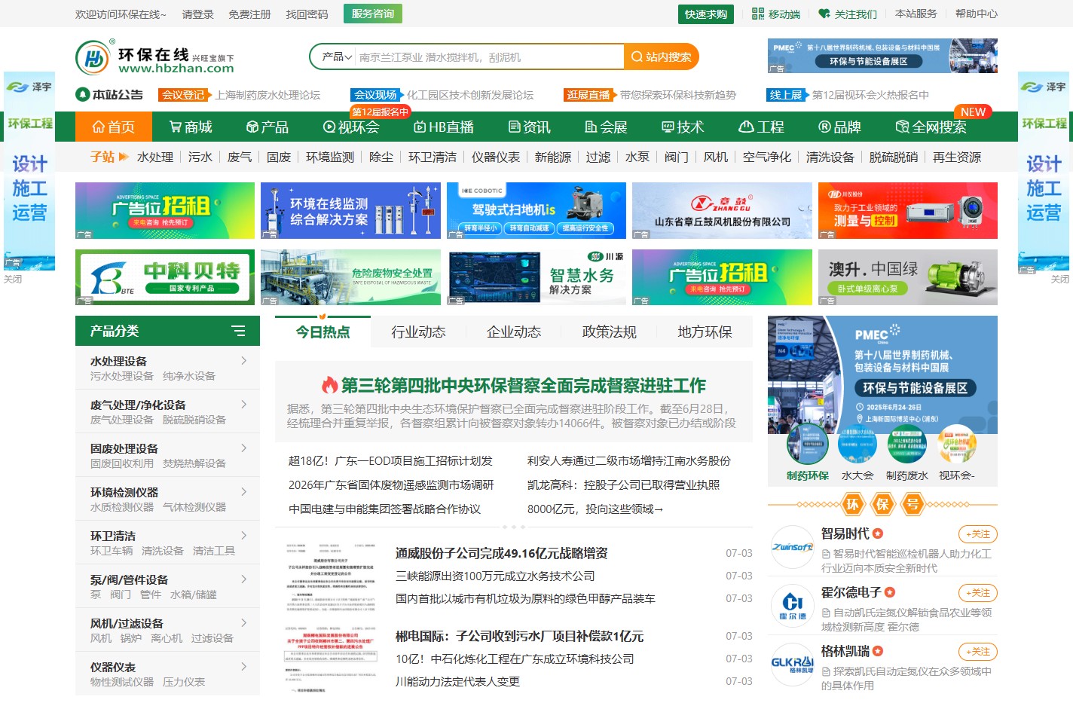Click the 快速求购 button

tap(706, 14)
